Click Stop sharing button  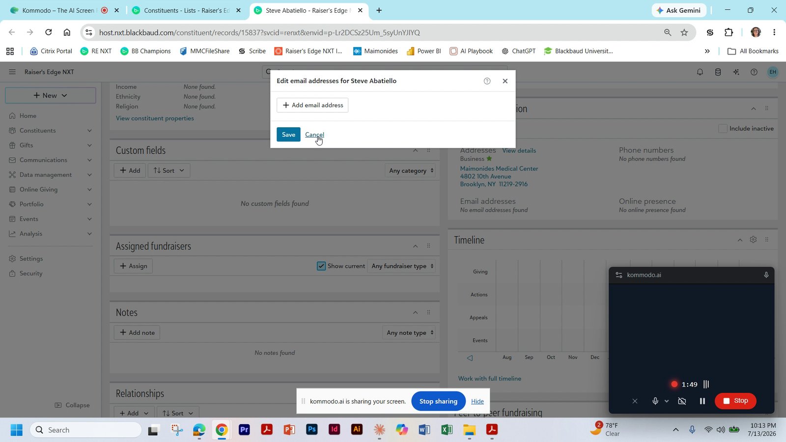tap(438, 401)
